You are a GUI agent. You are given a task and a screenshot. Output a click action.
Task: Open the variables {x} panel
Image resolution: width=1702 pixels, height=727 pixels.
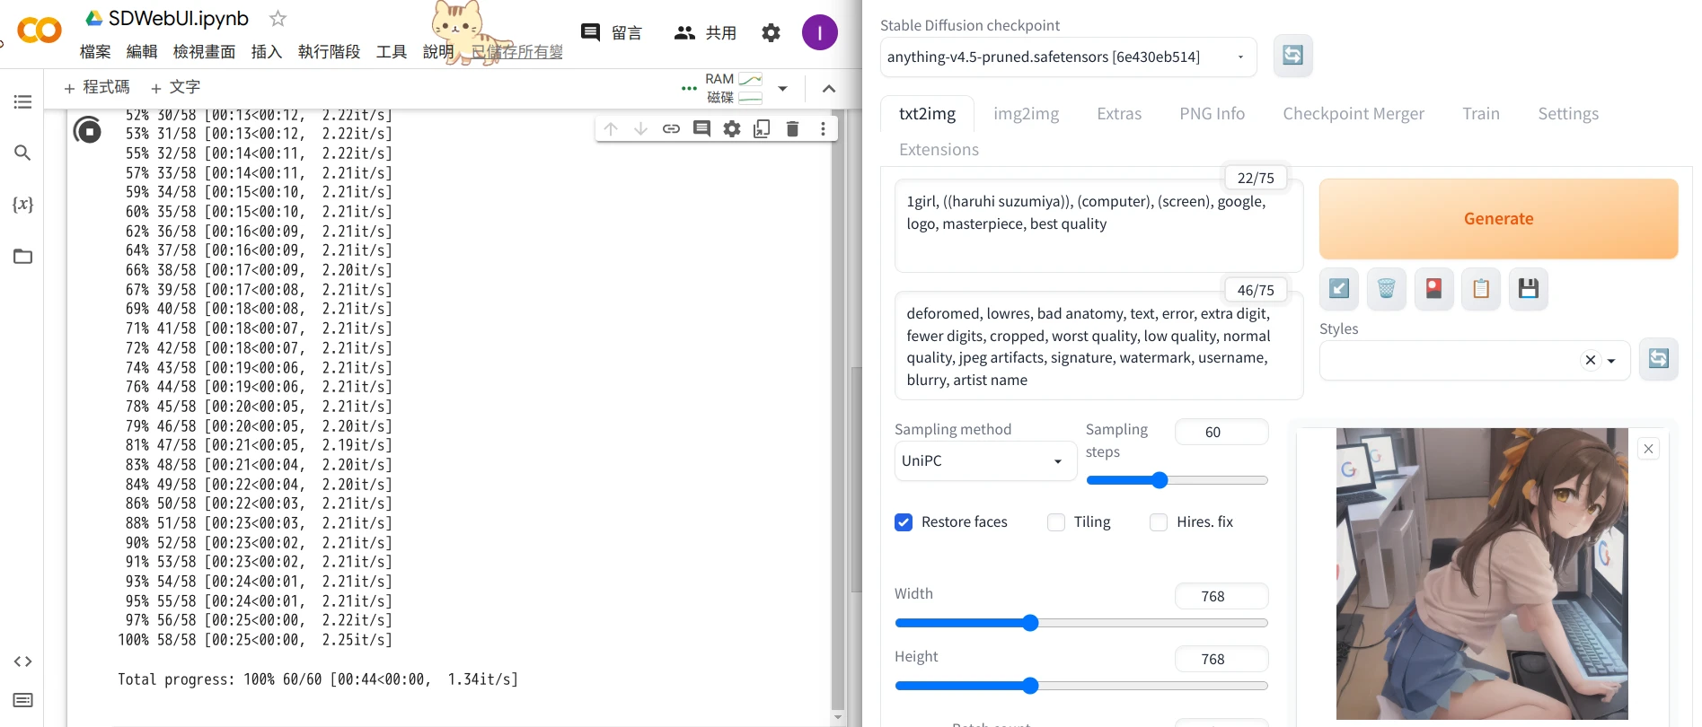22,205
